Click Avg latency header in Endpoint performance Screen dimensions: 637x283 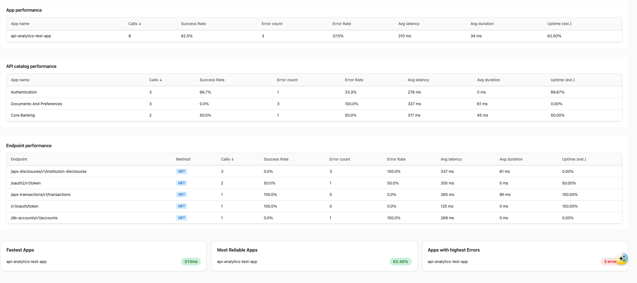click(x=451, y=159)
